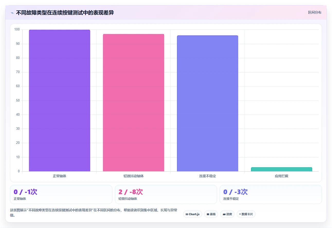Select the purple 正常轴体 bar
The height and width of the screenshot is (228, 332).
59,101
